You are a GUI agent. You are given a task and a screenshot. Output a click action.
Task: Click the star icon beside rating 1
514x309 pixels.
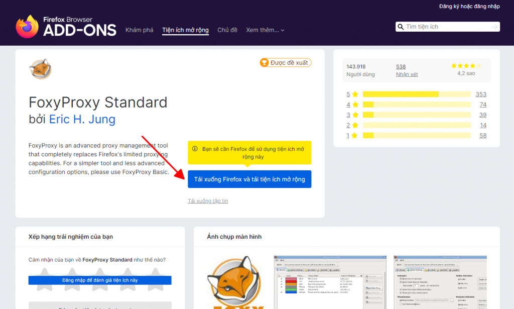355,136
